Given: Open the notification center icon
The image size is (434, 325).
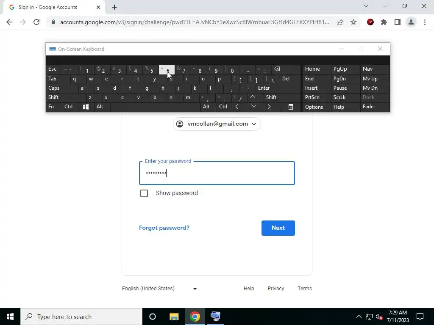Looking at the screenshot, I should point(420,317).
